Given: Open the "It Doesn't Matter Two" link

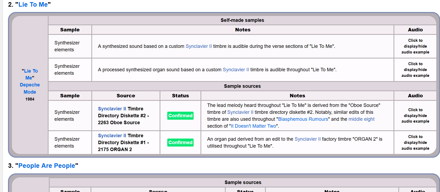Looking at the screenshot, I should 253,126.
